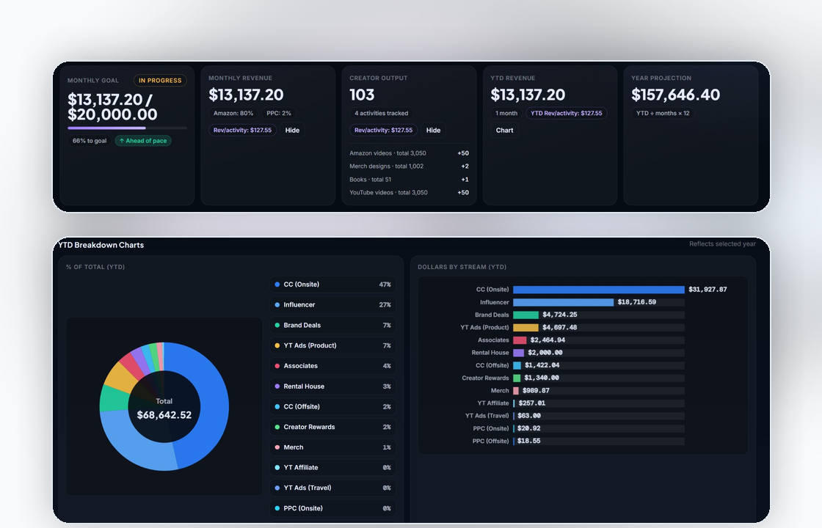Click the CC (Onsite) bar showing $31,927.87
The width and height of the screenshot is (822, 528).
[599, 290]
